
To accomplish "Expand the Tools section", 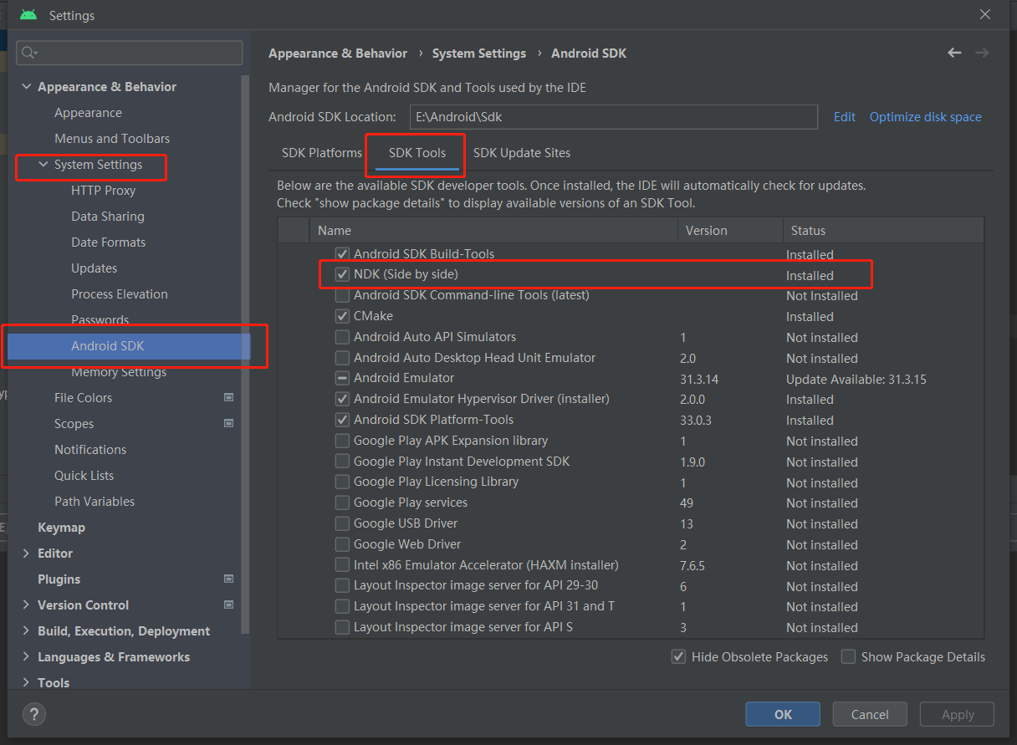I will click(x=27, y=683).
